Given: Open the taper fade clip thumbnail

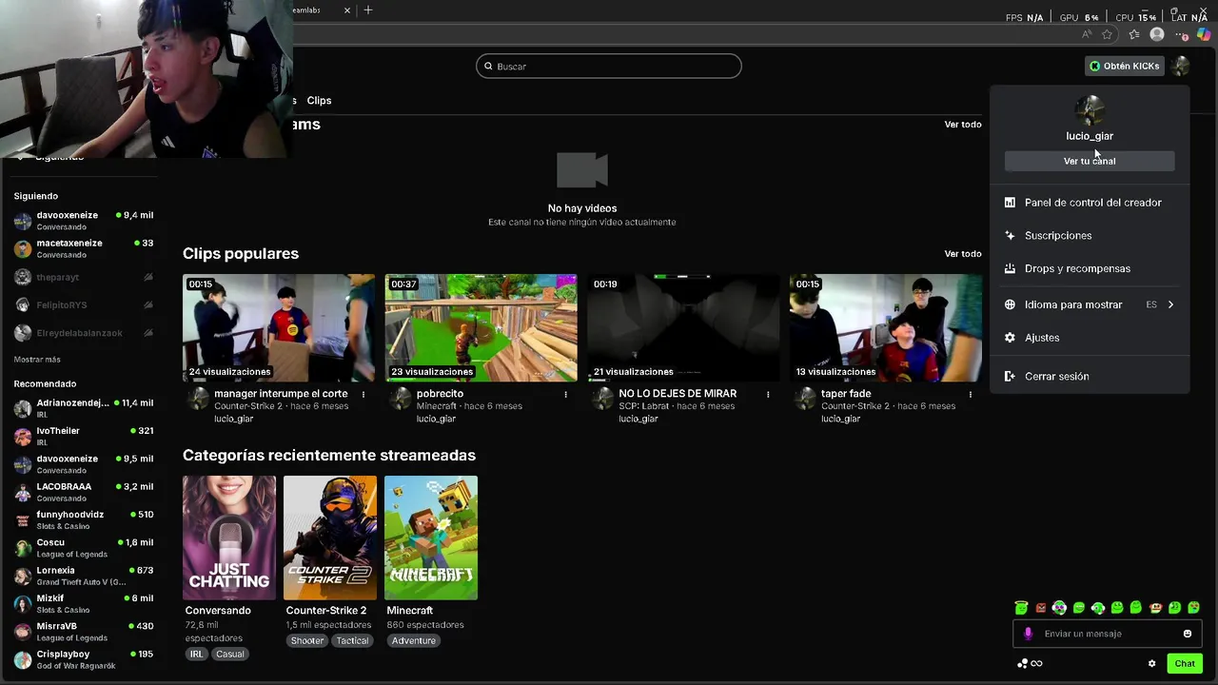Looking at the screenshot, I should point(885,327).
